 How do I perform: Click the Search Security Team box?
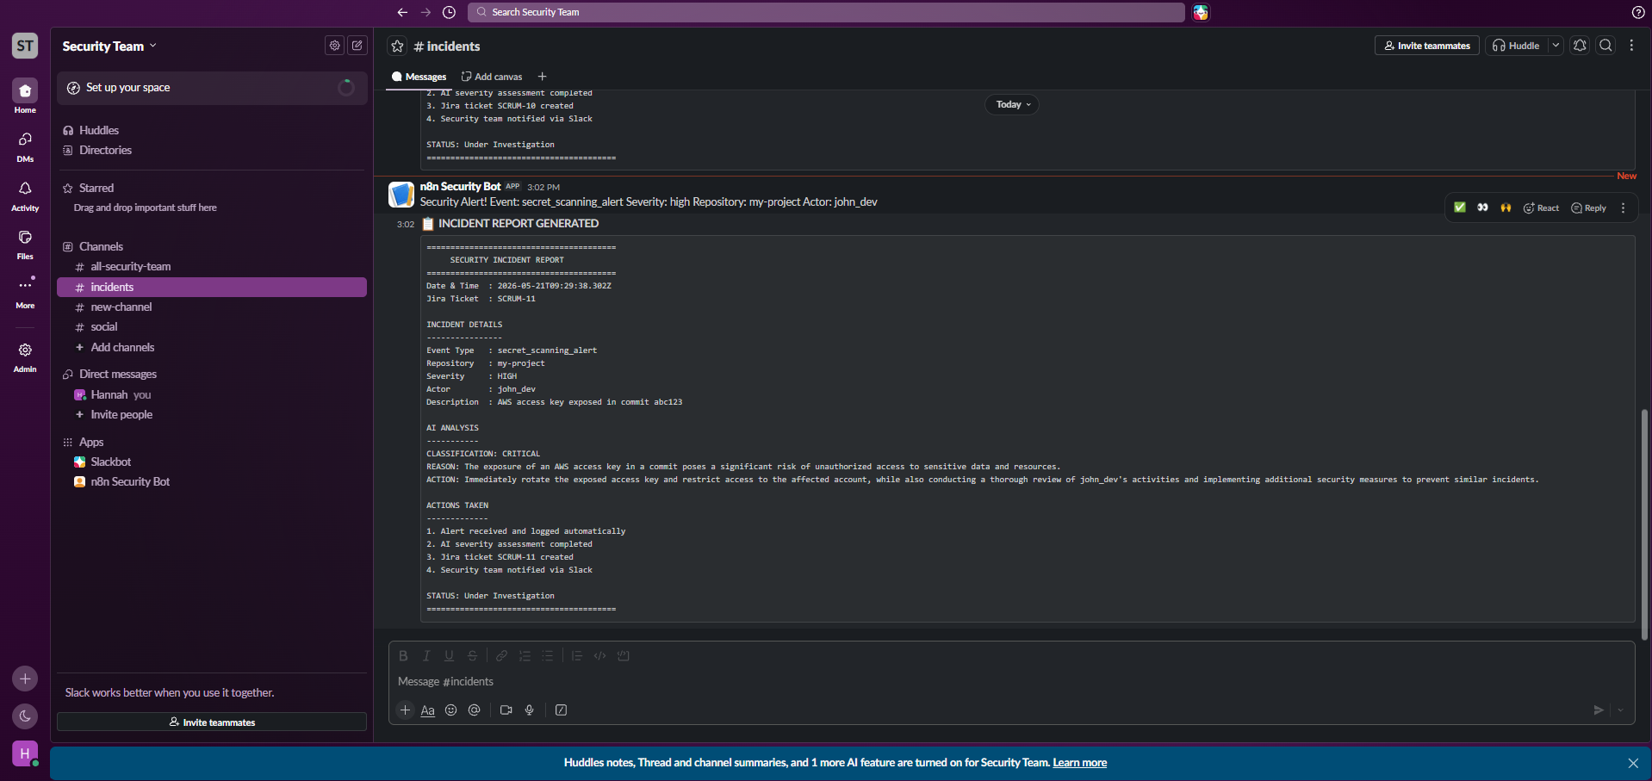(826, 12)
